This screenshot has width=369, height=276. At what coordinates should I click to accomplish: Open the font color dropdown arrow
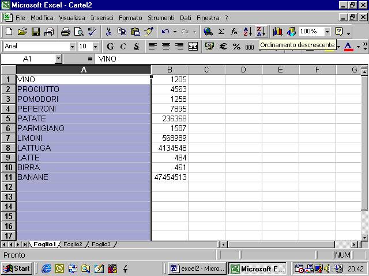click(358, 47)
